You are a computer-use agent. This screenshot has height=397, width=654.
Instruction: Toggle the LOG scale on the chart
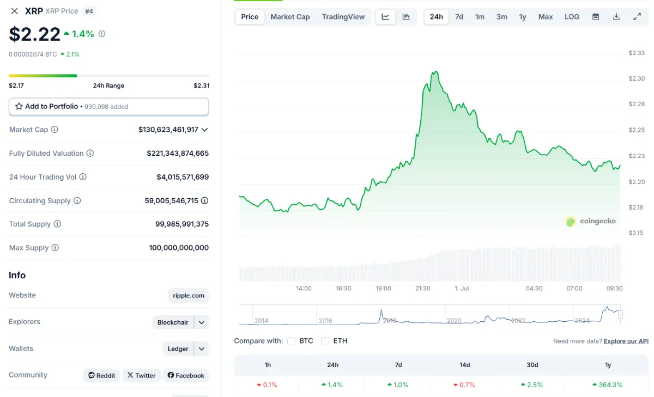572,17
